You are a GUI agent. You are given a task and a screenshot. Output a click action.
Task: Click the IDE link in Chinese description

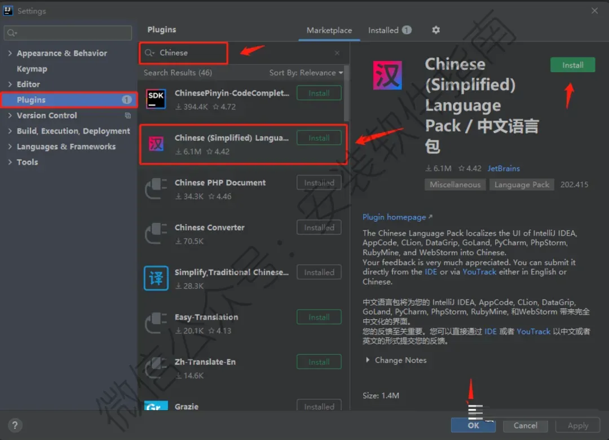(490, 331)
